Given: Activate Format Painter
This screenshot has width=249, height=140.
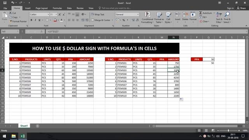Looking at the screenshot, I should [x=18, y=21].
